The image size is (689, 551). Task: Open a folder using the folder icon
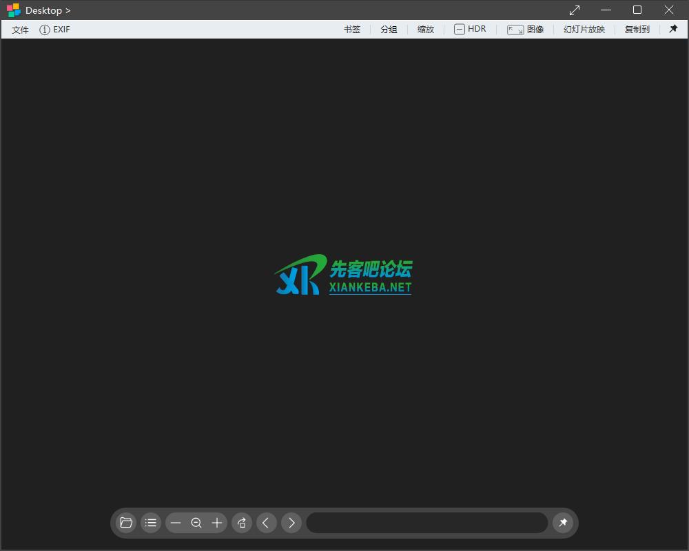pyautogui.click(x=126, y=523)
